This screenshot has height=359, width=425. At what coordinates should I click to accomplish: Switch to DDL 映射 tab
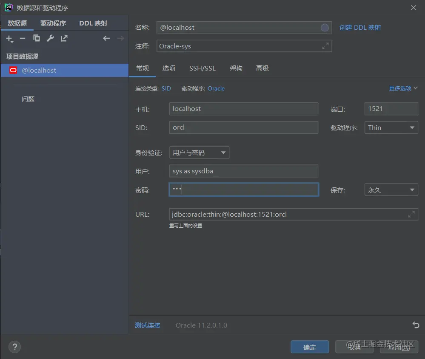(x=93, y=23)
